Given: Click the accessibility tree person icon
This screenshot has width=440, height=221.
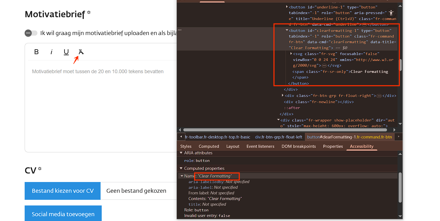Looking at the screenshot, I should tap(391, 13).
